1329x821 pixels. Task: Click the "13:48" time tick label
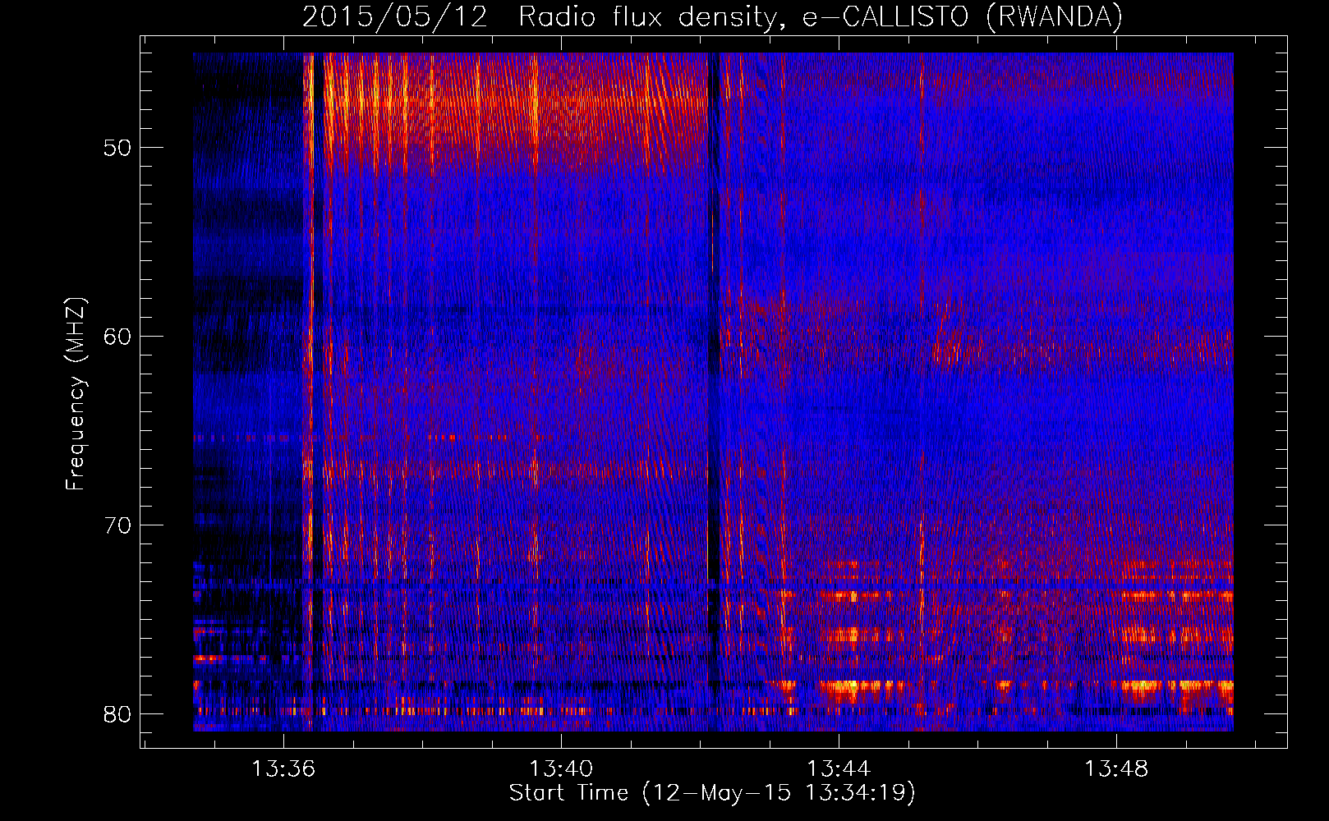(1116, 769)
